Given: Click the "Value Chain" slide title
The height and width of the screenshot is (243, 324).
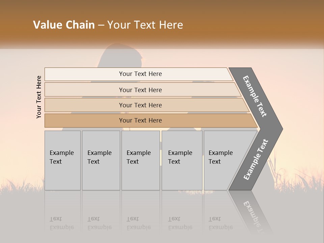Looking at the screenshot, I should (64, 25).
